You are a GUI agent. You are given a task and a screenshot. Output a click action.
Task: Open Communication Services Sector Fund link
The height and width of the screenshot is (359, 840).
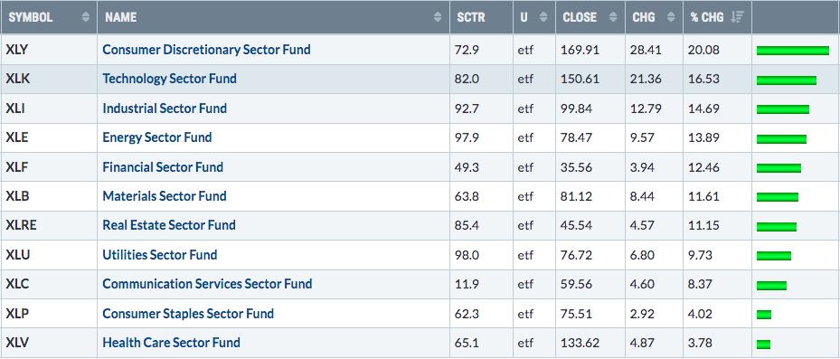click(207, 284)
